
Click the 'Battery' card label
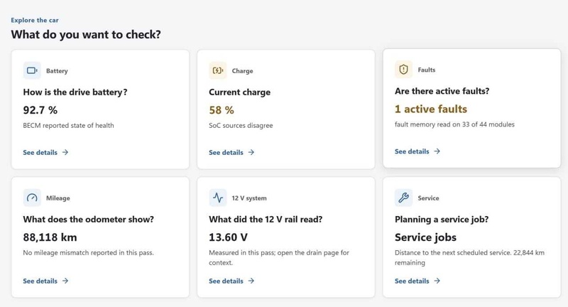point(57,70)
